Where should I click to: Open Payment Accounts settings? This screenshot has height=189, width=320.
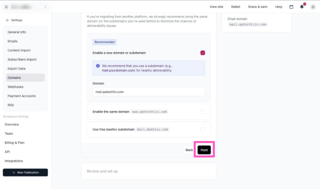click(x=25, y=96)
